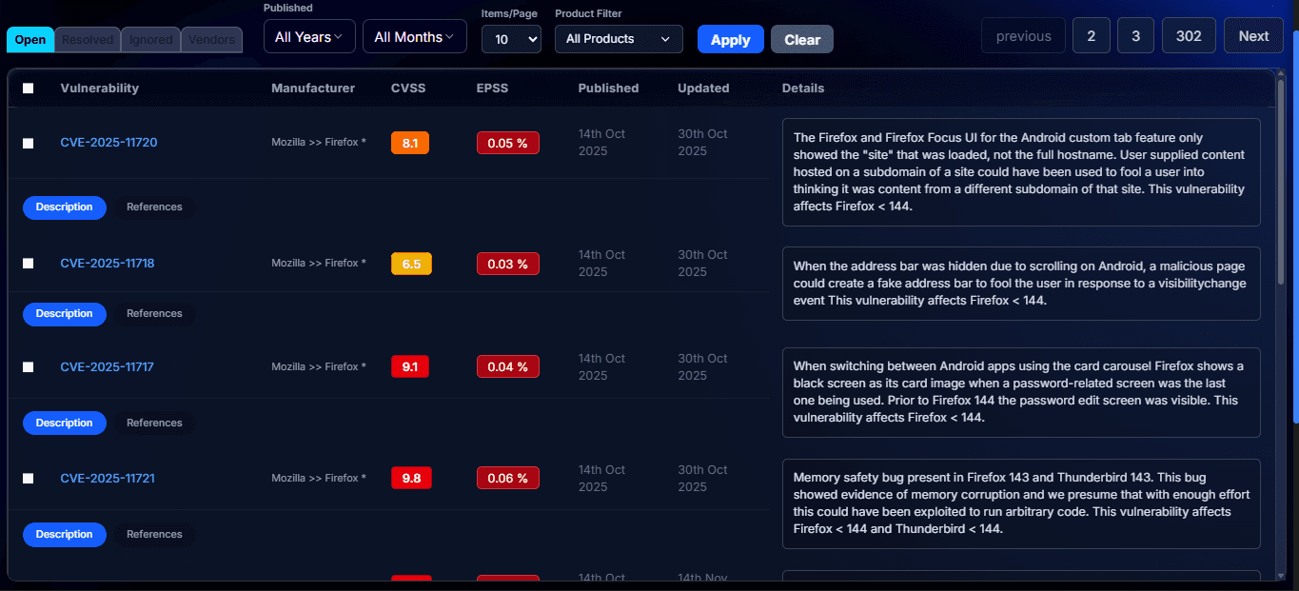Open the CVE-2025-11721 link
The height and width of the screenshot is (591, 1299).
pos(108,478)
